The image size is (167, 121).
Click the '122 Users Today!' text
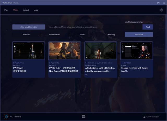(153, 117)
